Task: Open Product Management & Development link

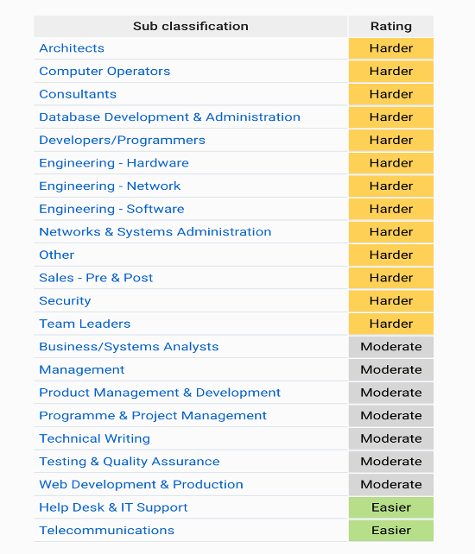Action: tap(160, 393)
